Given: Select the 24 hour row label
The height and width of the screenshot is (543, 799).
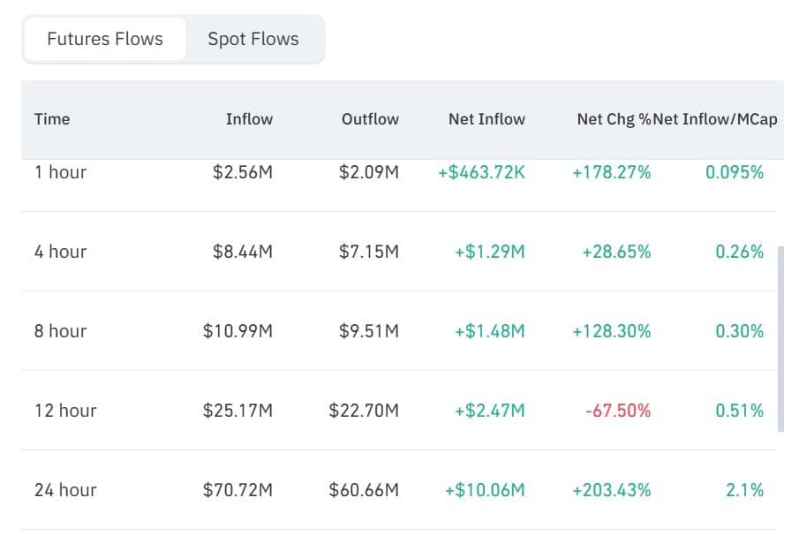Looking at the screenshot, I should [65, 490].
